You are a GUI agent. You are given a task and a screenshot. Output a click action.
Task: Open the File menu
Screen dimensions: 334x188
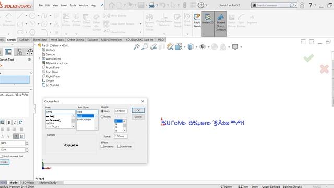point(41,5)
